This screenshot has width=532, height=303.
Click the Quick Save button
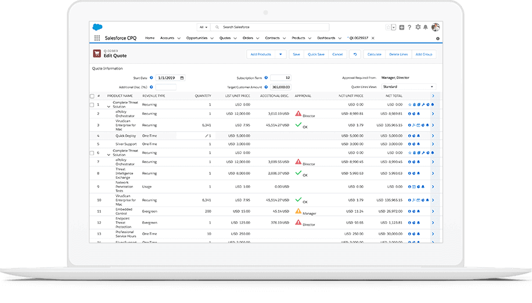click(316, 54)
